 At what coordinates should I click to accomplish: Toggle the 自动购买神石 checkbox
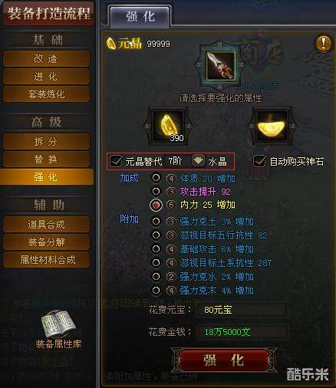pos(259,161)
